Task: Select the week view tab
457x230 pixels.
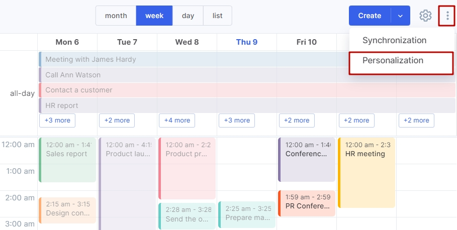Action: pyautogui.click(x=154, y=16)
